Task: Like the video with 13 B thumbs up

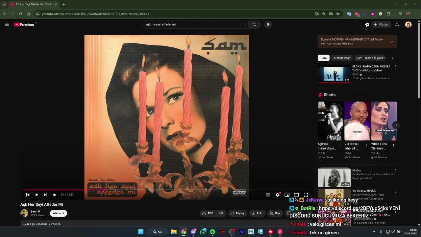Action: 207,213
